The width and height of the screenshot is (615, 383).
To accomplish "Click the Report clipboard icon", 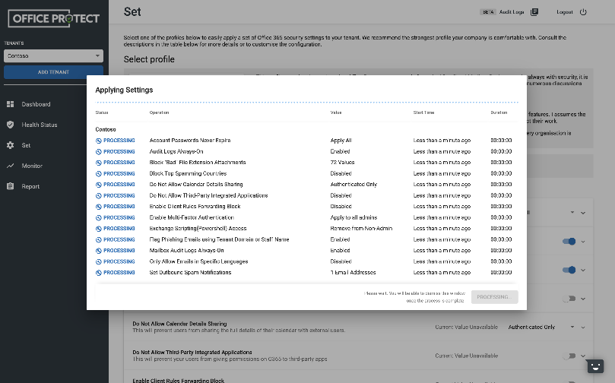I will point(11,186).
